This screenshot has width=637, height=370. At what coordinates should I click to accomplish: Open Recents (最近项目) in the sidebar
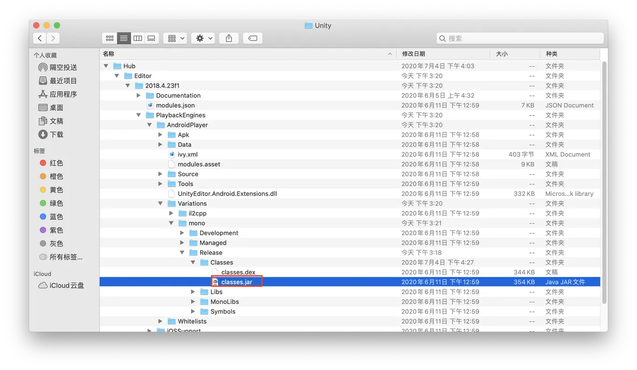pos(58,81)
